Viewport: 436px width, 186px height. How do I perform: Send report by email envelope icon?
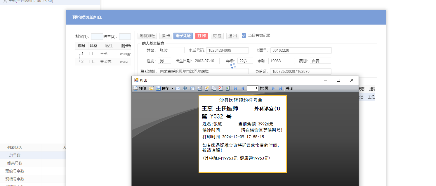coord(178,88)
